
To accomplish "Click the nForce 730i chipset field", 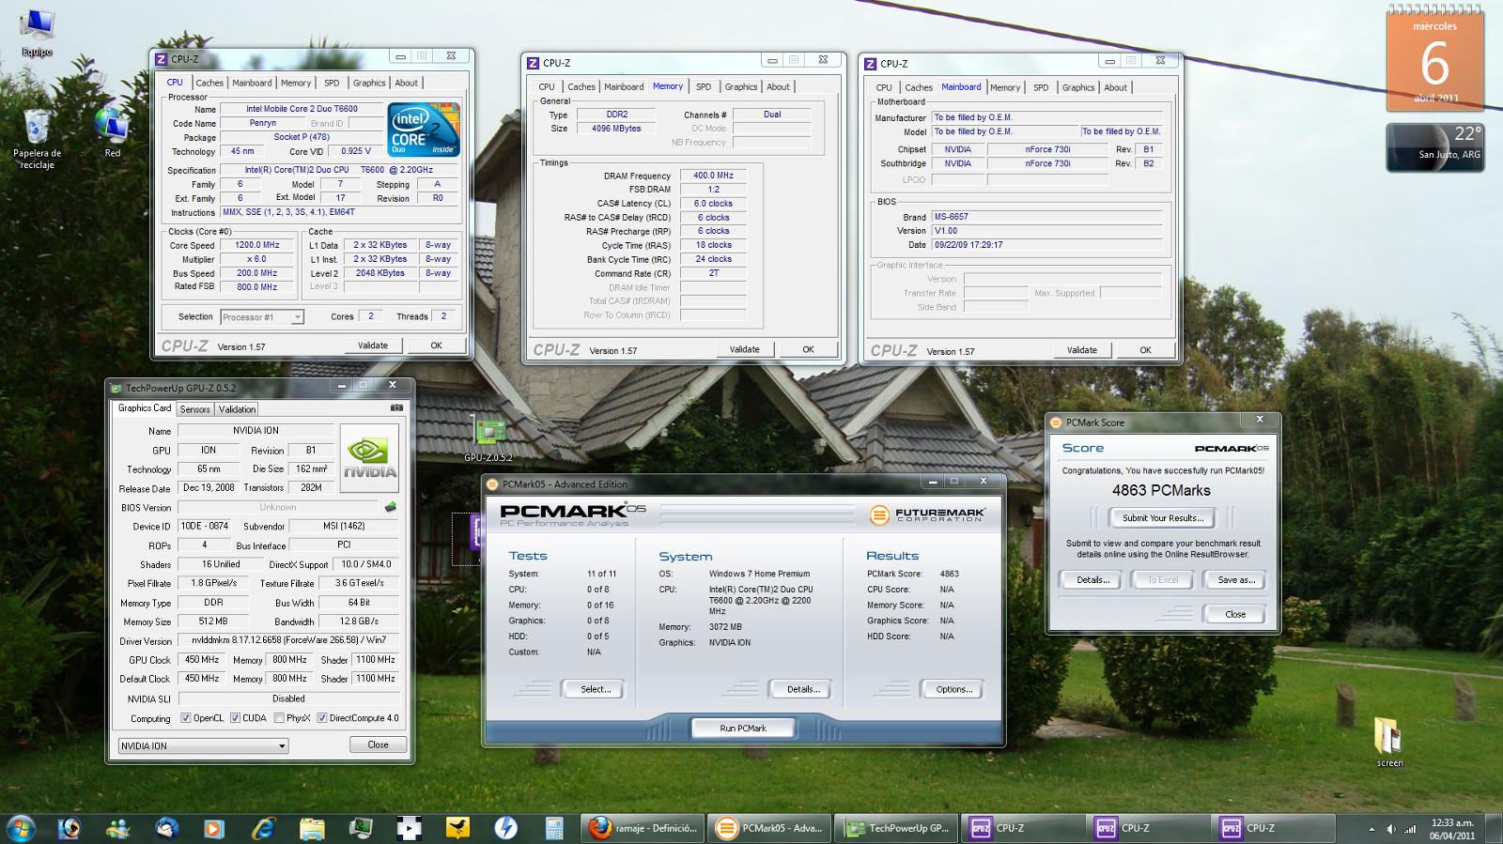I will tap(1047, 149).
